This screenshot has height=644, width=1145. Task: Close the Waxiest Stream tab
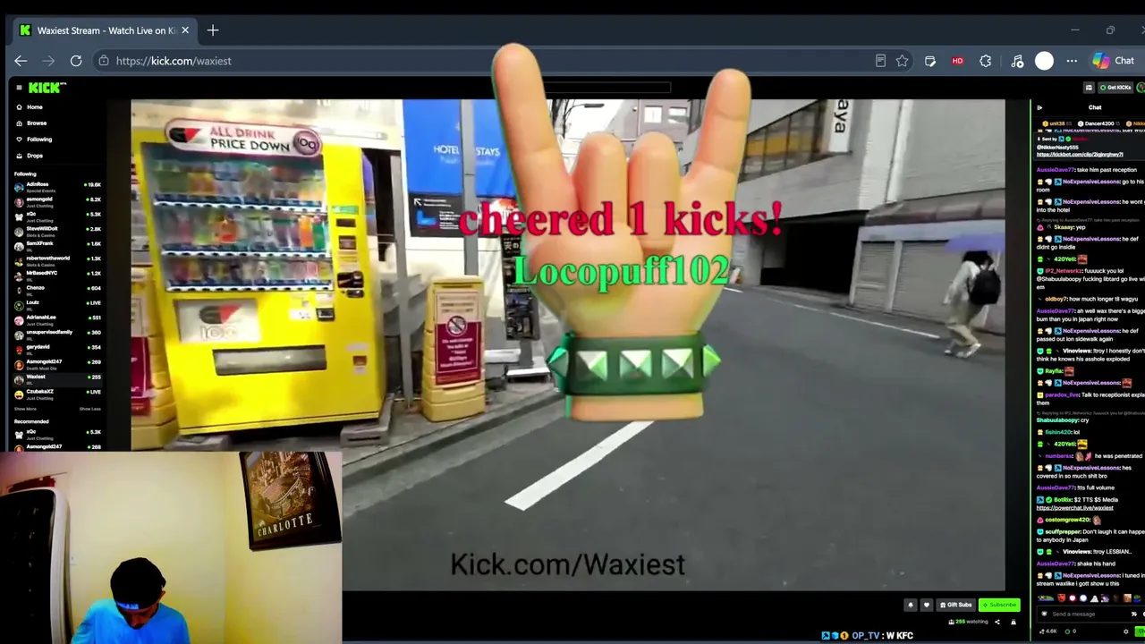pos(185,30)
